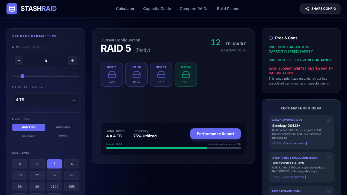The image size is (347, 195).
Task: Open external link icon on HDD Storage card
Action: (329, 191)
